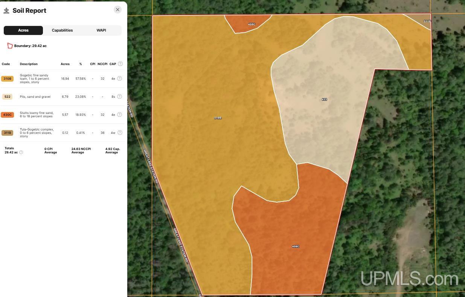Click the 310B label on the map
The height and width of the screenshot is (297, 465).
218,118
